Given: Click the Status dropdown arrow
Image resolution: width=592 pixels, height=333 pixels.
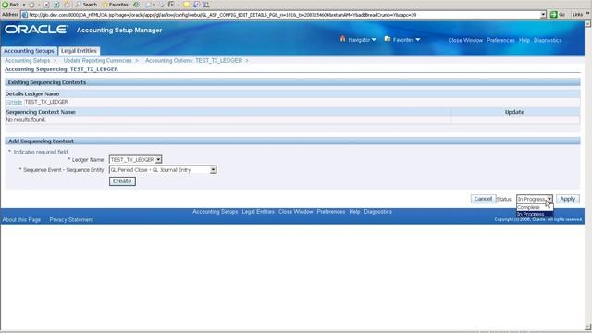Looking at the screenshot, I should pos(549,199).
